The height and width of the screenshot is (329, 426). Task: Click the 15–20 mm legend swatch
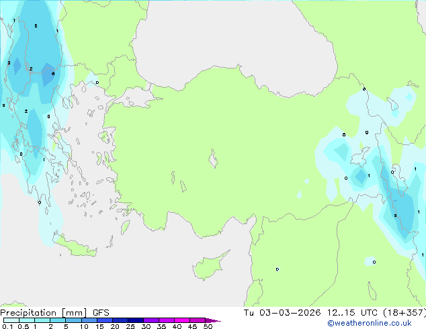[x=105, y=320]
